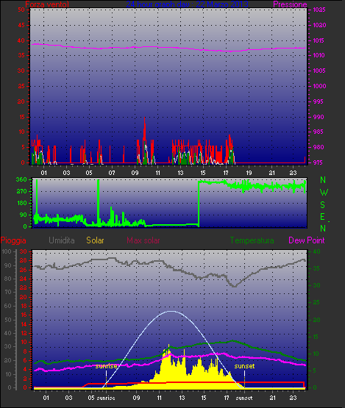345x408 pixels.
Task: Click the sunset label on bottom time axis
Action: (244, 398)
